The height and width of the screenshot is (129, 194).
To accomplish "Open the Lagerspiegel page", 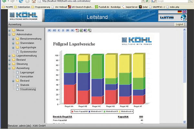I will pos(28,73).
